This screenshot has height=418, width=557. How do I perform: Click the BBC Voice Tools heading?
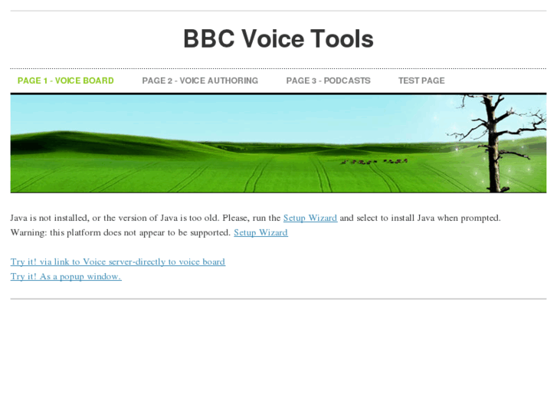click(x=278, y=38)
